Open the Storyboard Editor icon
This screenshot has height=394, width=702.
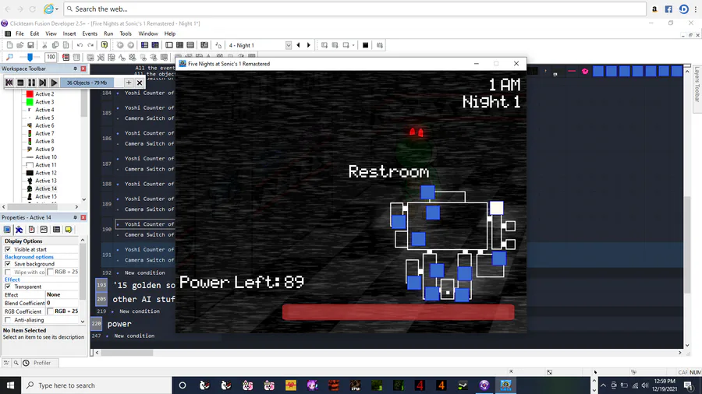click(144, 45)
